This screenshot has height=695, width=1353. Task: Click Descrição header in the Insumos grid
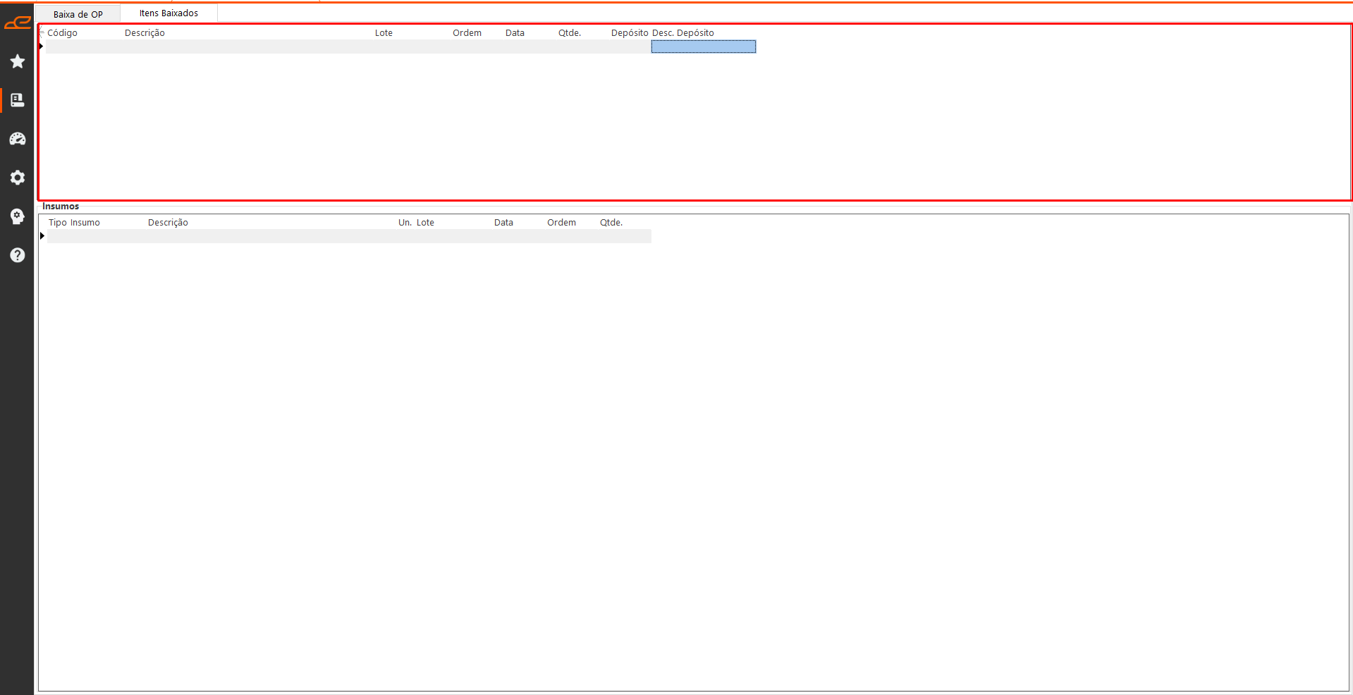[168, 223]
